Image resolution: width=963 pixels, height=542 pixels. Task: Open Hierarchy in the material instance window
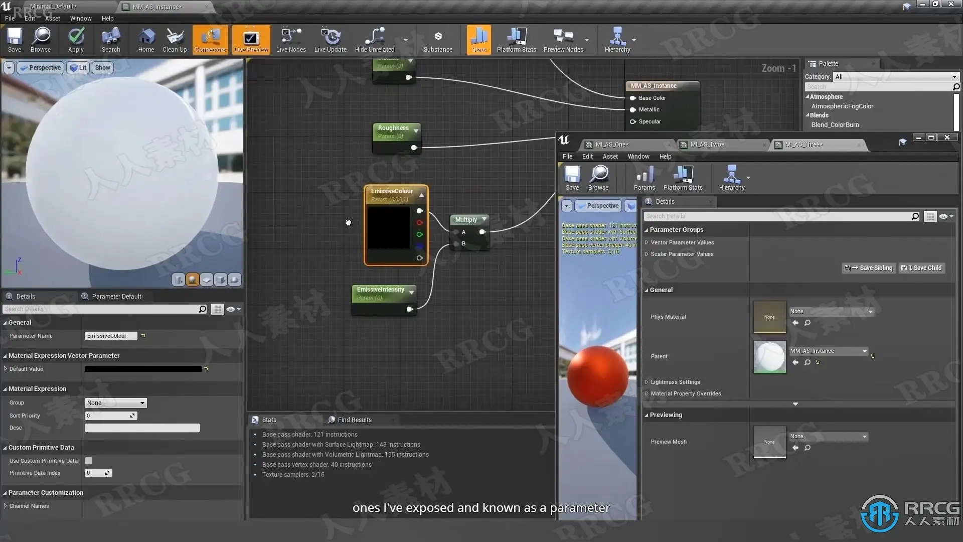click(x=731, y=178)
